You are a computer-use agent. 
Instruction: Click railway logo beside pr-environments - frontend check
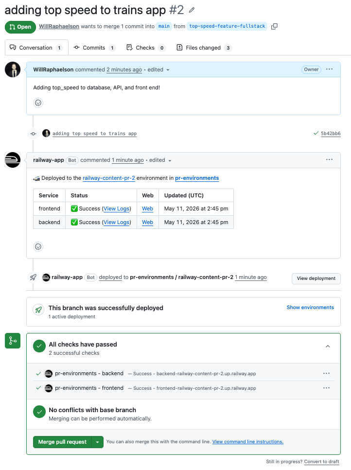(49, 388)
